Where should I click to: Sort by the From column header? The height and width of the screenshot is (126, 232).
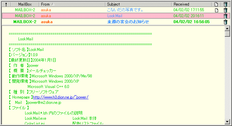point(72,4)
